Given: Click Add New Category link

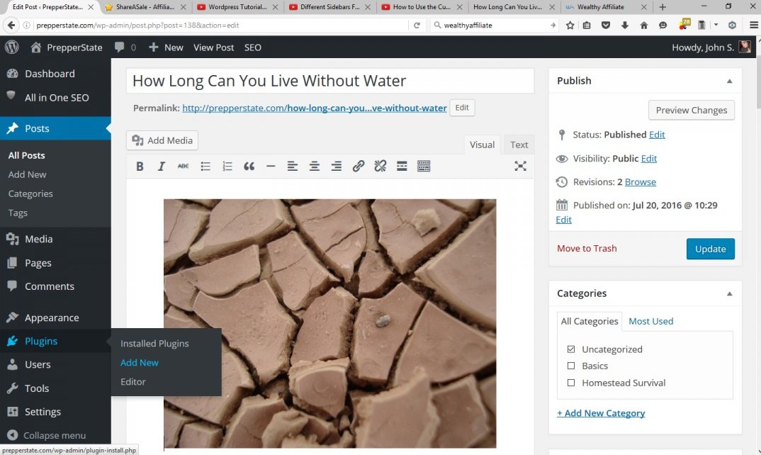Looking at the screenshot, I should tap(601, 413).
